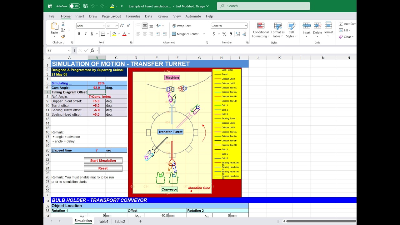Screen dimensions: 400x225
Task: Apply yellow fill color bucket in ribbon
Action: click(x=114, y=34)
